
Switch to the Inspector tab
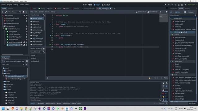pyautogui.click(x=174, y=9)
